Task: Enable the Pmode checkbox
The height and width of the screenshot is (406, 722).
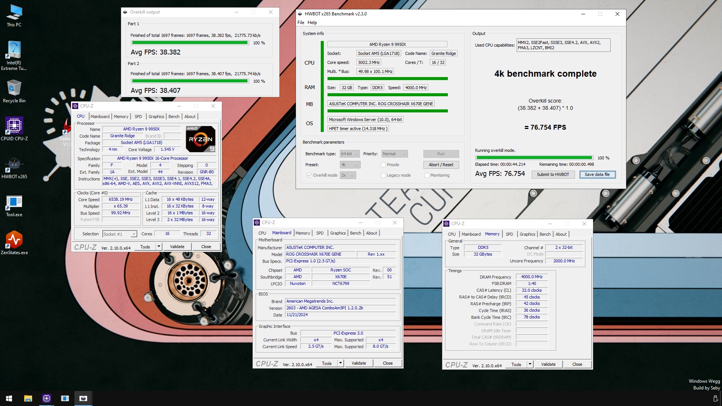Action: tap(383, 165)
